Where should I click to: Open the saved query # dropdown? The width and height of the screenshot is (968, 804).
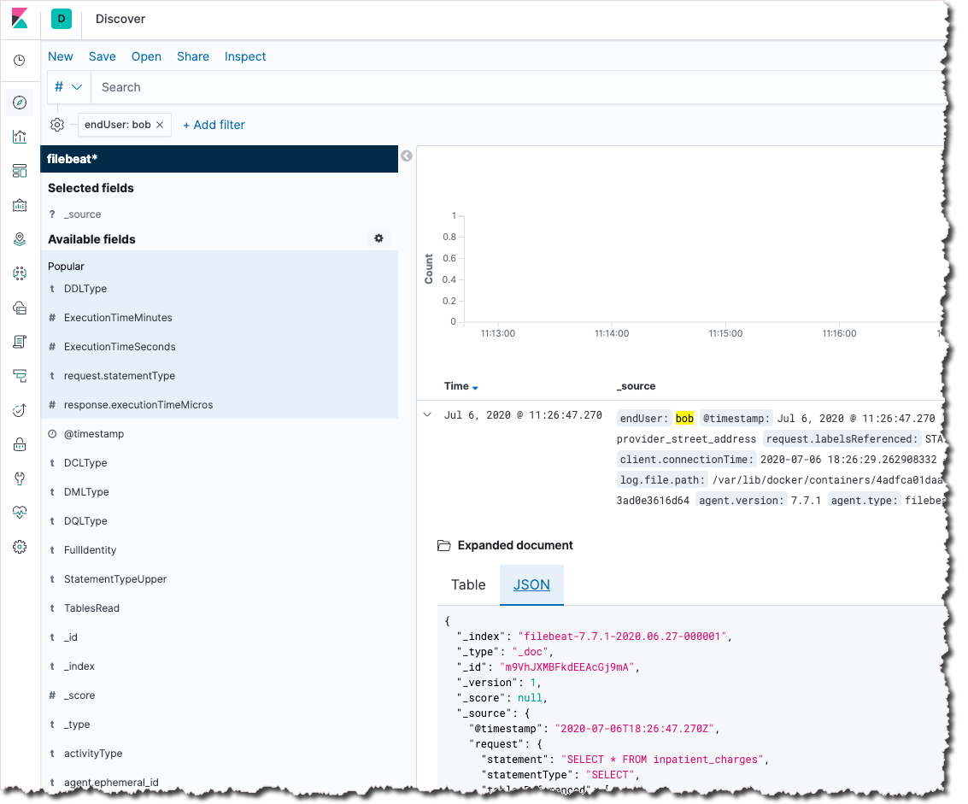click(x=68, y=87)
